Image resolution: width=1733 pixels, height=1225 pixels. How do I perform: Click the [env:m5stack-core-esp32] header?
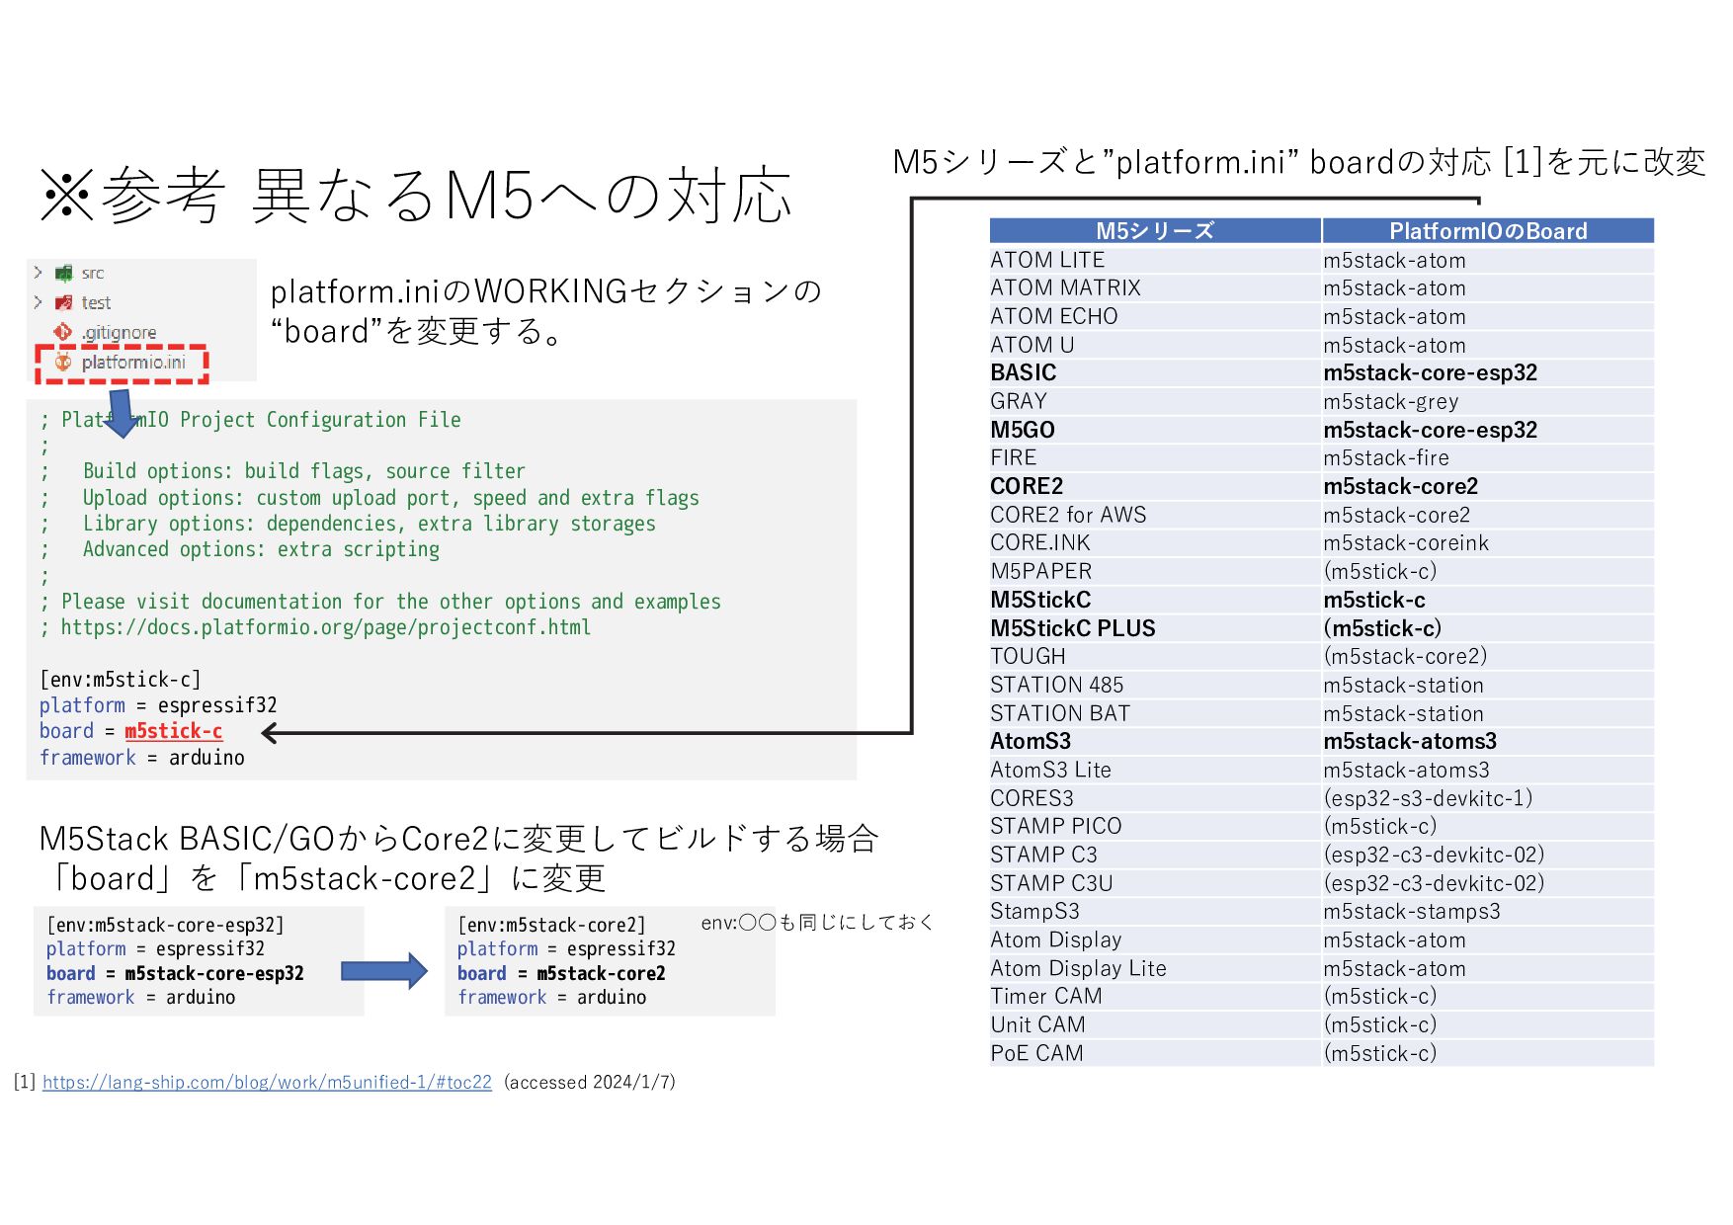click(165, 925)
